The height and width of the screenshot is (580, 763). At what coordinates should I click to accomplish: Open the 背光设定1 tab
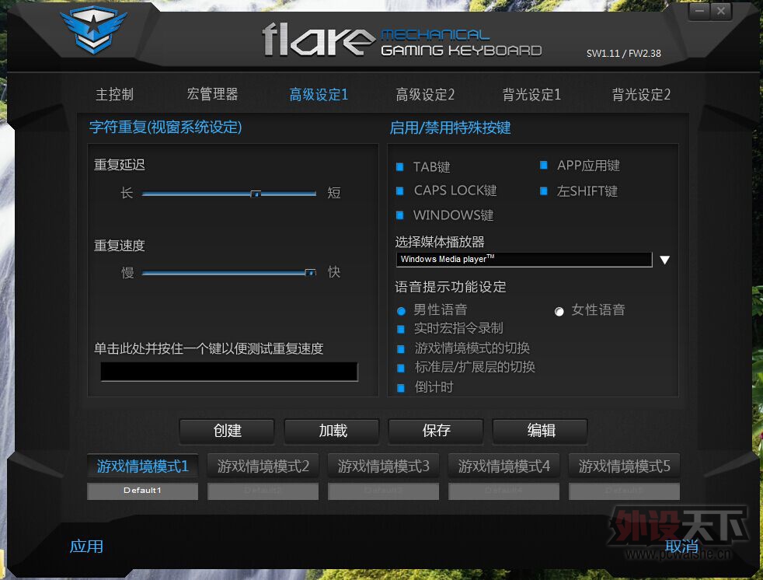click(x=533, y=94)
